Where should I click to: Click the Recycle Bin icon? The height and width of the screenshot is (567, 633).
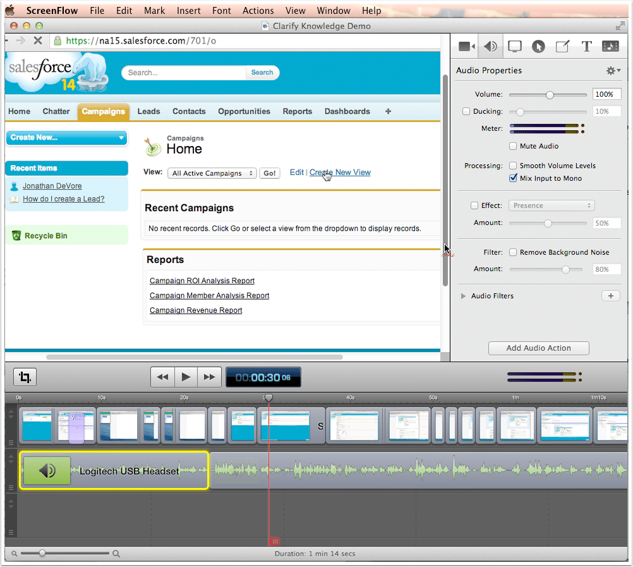click(16, 235)
